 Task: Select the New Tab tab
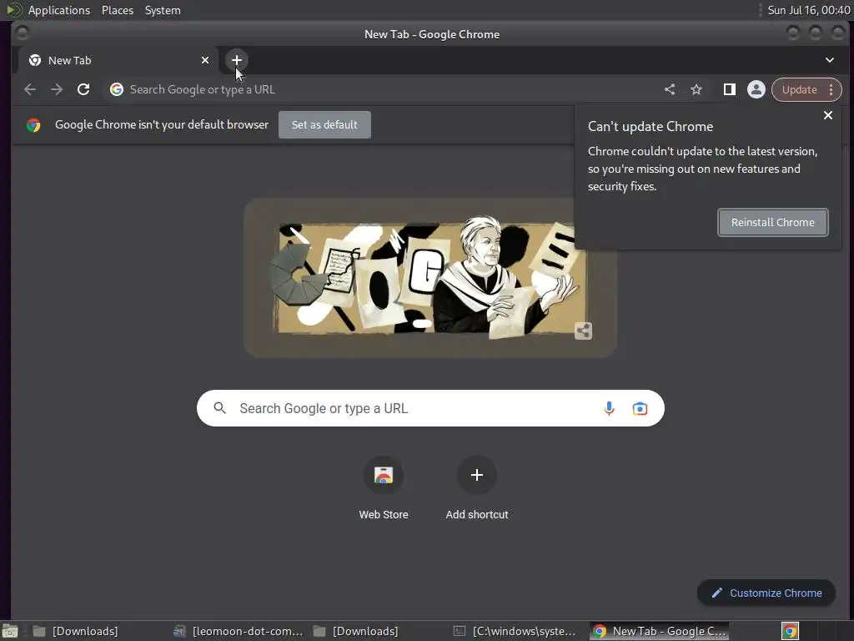(118, 60)
